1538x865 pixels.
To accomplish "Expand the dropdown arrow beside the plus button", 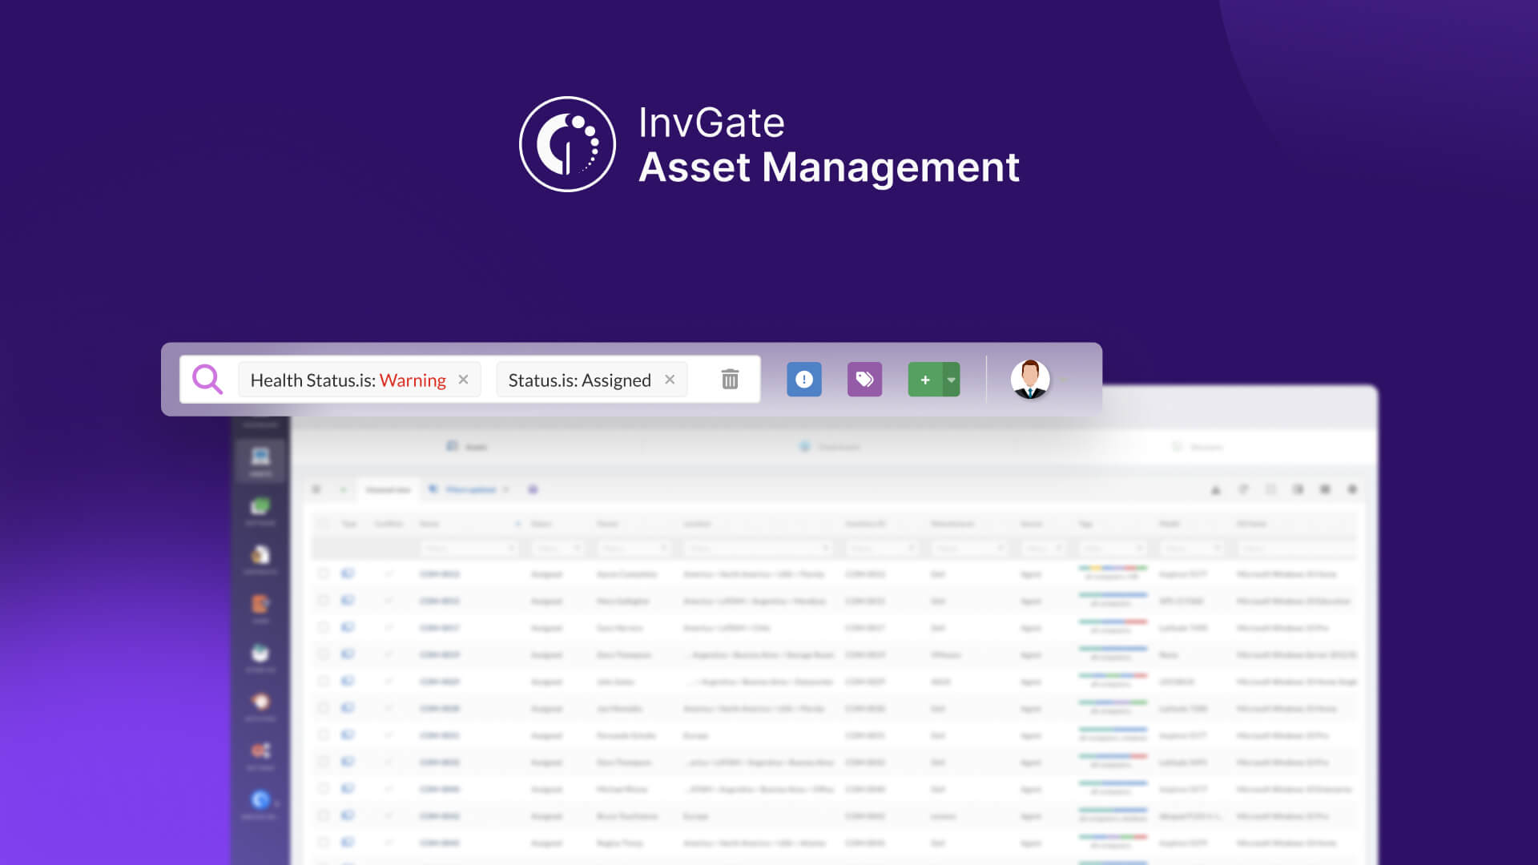I will point(952,380).
